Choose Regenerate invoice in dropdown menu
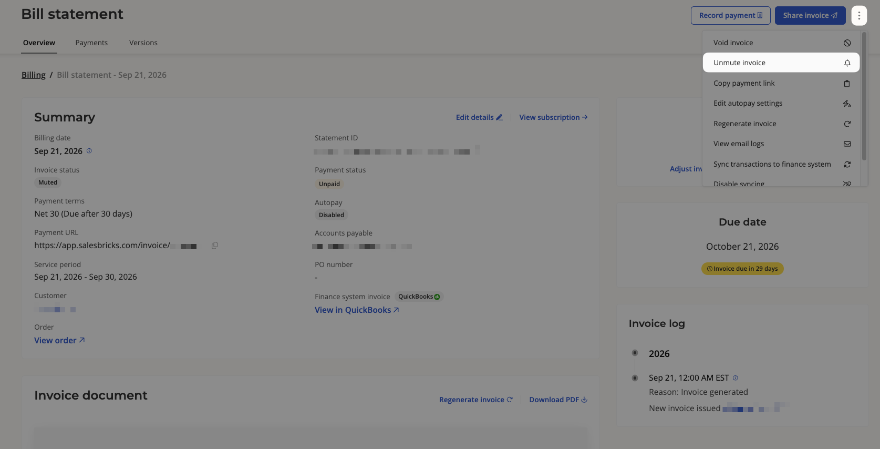880x449 pixels. (x=781, y=124)
